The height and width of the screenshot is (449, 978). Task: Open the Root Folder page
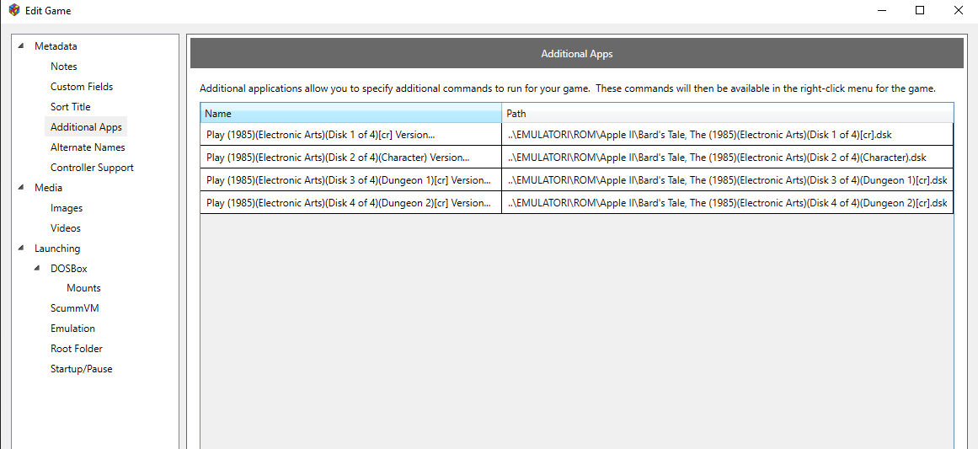click(76, 349)
